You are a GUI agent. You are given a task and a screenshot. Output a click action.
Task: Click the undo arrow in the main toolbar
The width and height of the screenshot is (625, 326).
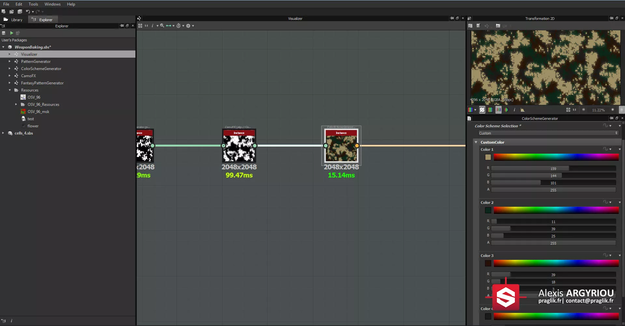click(28, 12)
